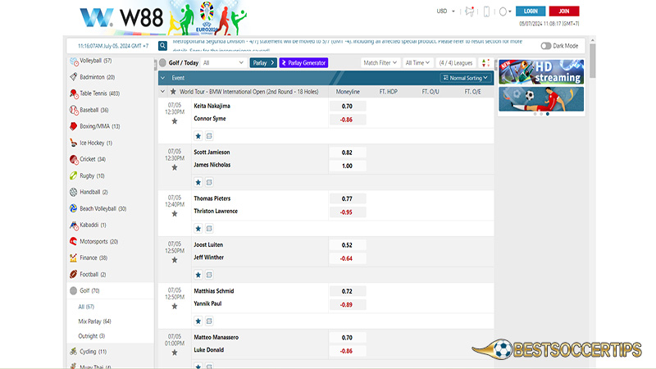Click the page vertical scrollbar

592,61
